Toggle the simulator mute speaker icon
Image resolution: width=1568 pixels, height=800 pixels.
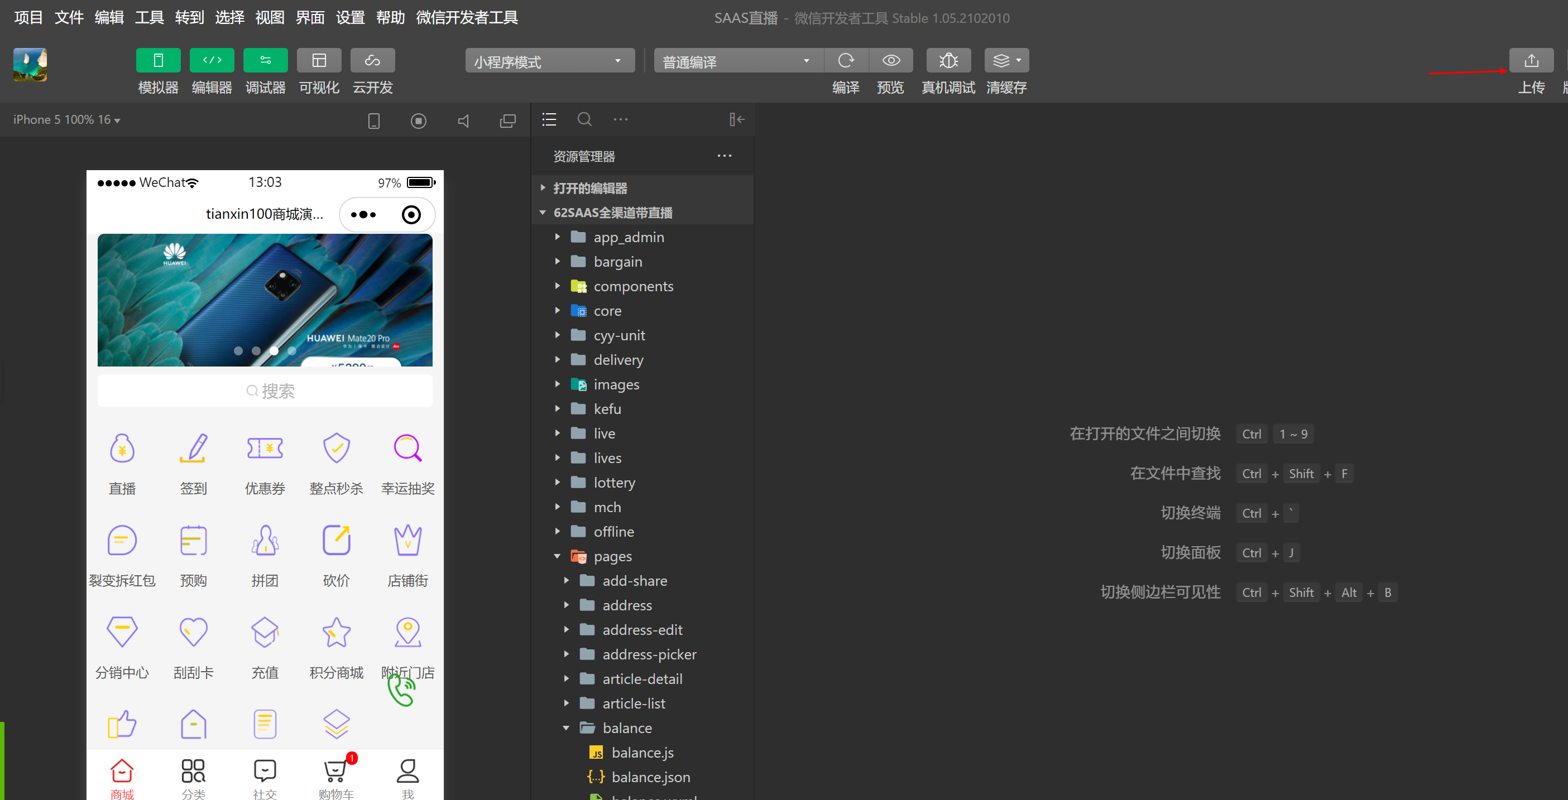[x=463, y=121]
